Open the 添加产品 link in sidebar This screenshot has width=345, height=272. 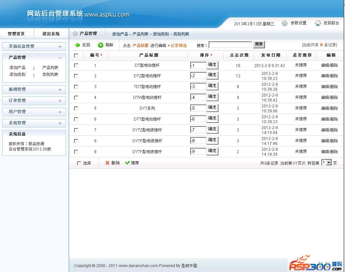pos(17,68)
